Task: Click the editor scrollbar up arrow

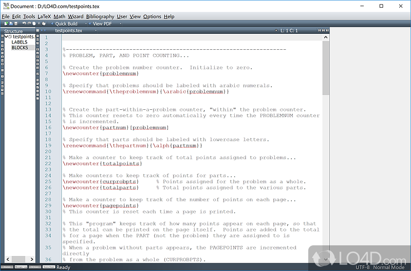Action: pyautogui.click(x=326, y=37)
